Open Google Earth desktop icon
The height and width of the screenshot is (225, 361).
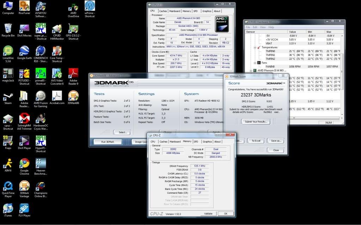coord(24,53)
